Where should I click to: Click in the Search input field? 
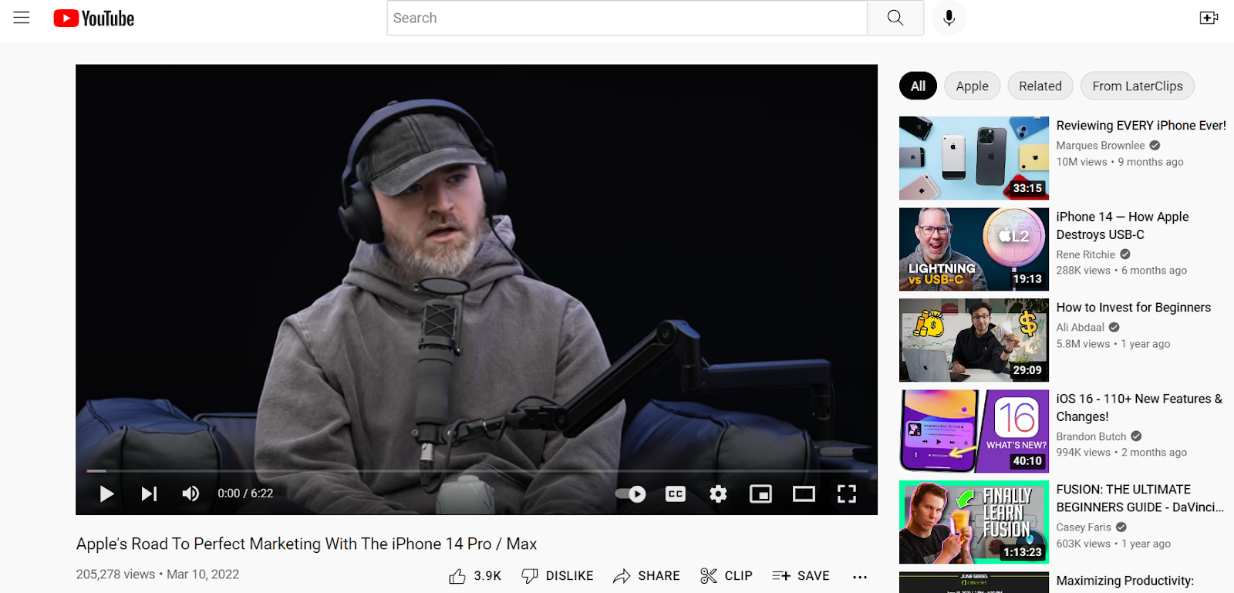point(627,18)
